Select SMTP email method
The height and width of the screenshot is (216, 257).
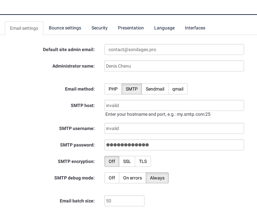[x=132, y=89]
